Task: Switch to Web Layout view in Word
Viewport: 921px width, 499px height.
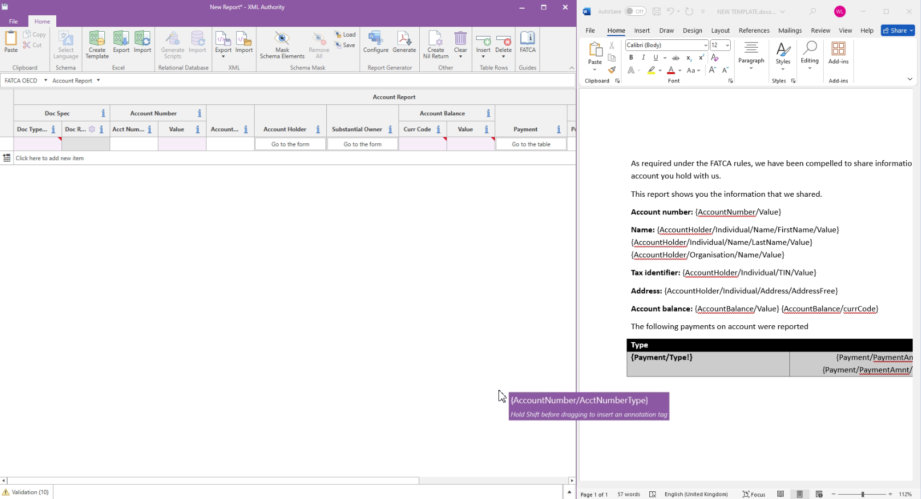Action: 819,494
